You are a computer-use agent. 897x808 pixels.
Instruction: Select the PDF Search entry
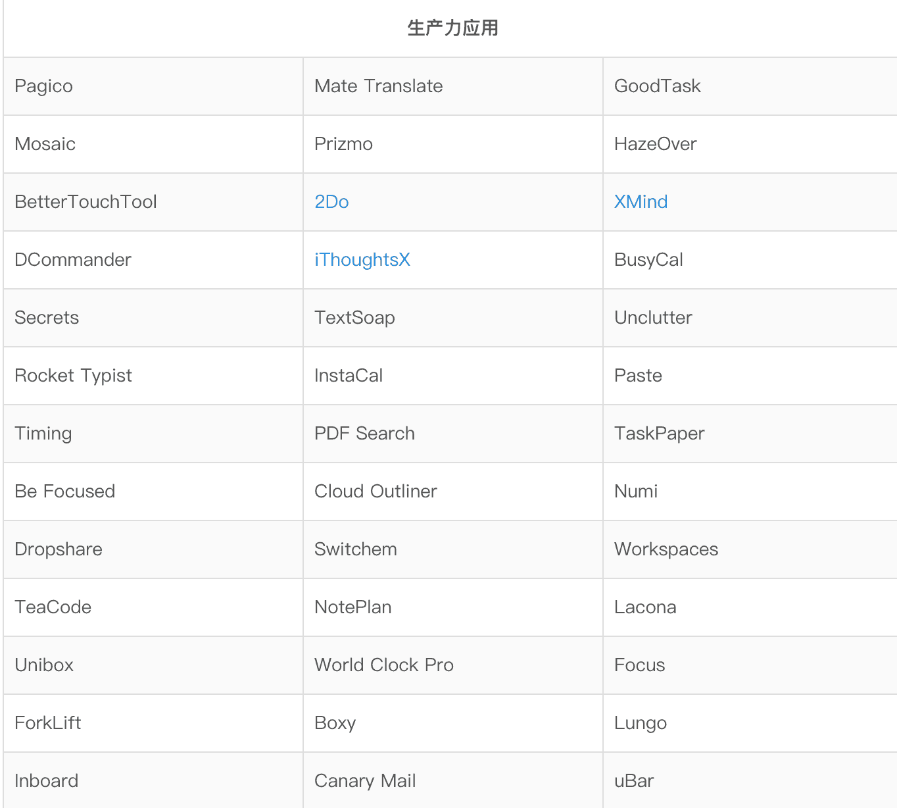[364, 434]
